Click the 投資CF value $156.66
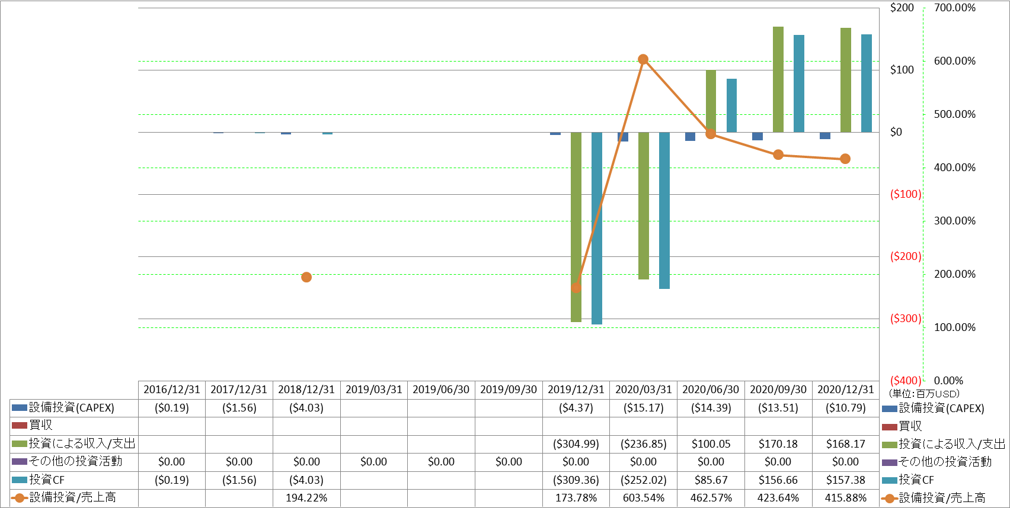The height and width of the screenshot is (508, 1010). tap(778, 480)
